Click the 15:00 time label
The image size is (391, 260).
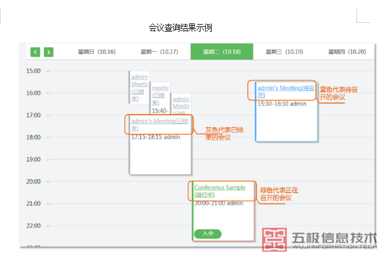tap(33, 71)
